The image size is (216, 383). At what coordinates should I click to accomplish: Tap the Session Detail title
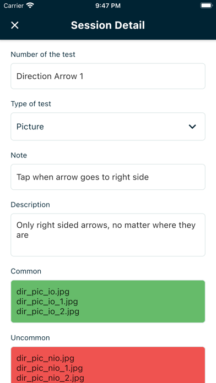108,25
